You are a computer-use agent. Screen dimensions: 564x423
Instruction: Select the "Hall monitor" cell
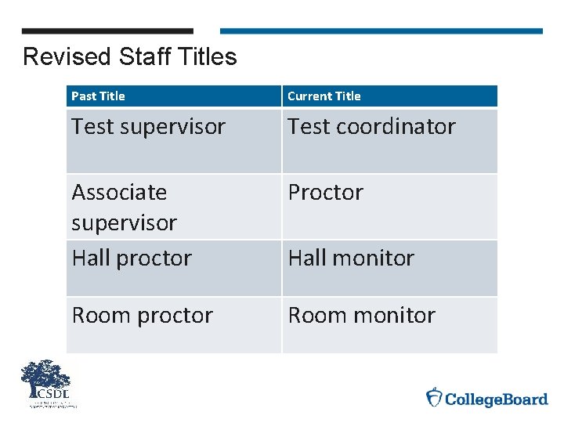click(351, 258)
